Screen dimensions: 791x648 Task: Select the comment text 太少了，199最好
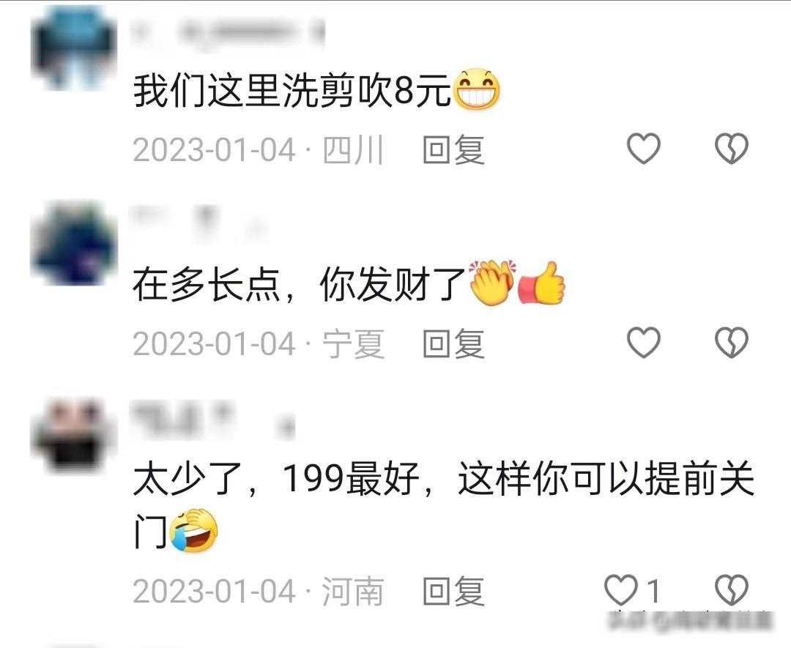point(276,478)
